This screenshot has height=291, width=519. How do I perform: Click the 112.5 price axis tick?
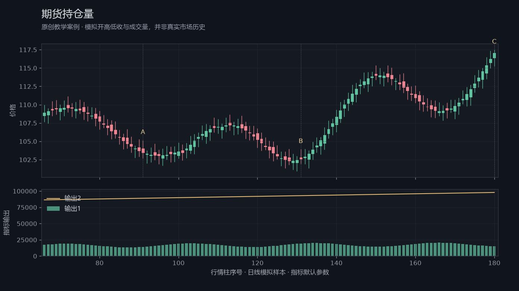[x=28, y=87]
